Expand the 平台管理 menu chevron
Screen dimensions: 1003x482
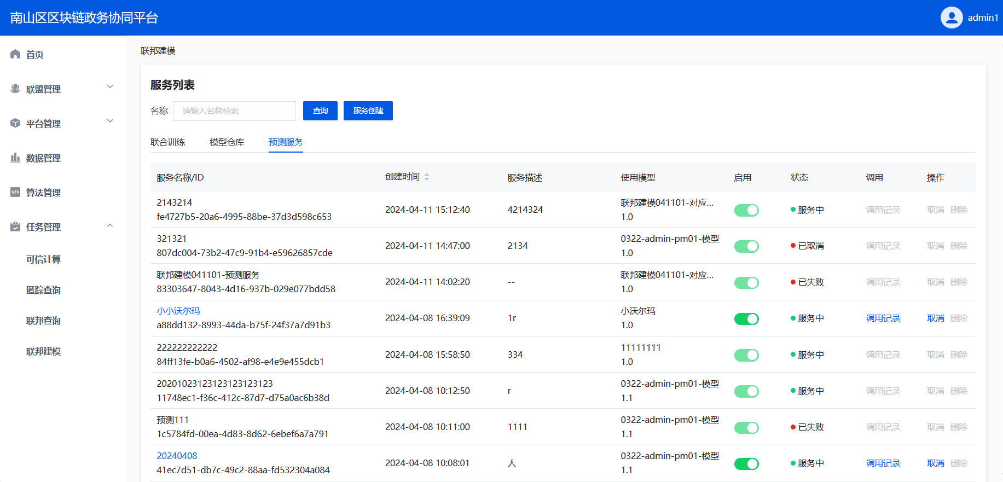110,121
